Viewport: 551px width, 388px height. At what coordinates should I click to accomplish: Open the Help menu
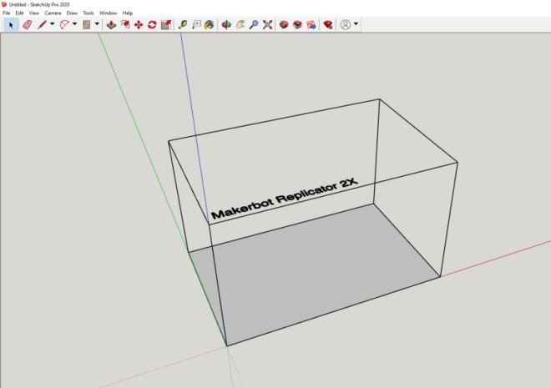127,13
